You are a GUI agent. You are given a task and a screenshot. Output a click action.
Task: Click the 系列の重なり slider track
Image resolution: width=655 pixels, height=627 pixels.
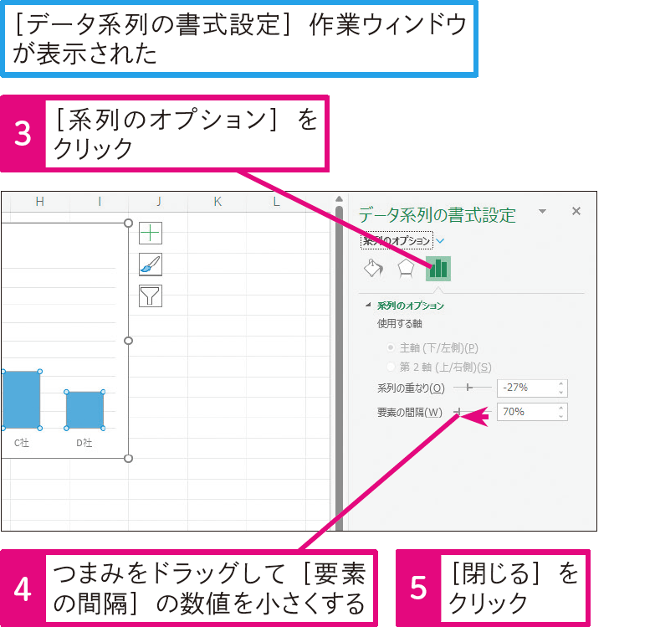coord(473,388)
